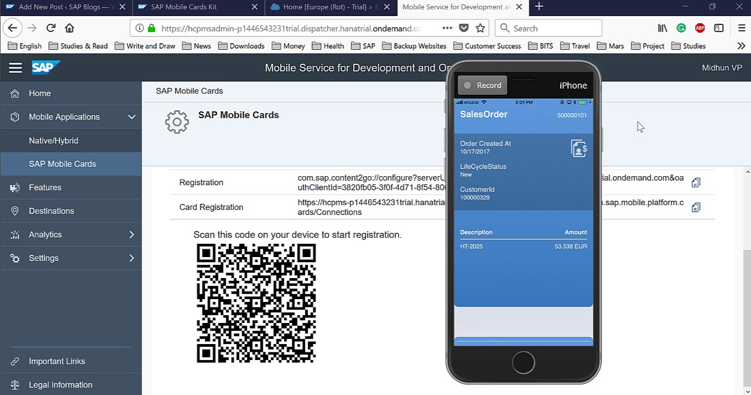The height and width of the screenshot is (395, 751).
Task: Save the page to Pocket
Action: click(464, 28)
